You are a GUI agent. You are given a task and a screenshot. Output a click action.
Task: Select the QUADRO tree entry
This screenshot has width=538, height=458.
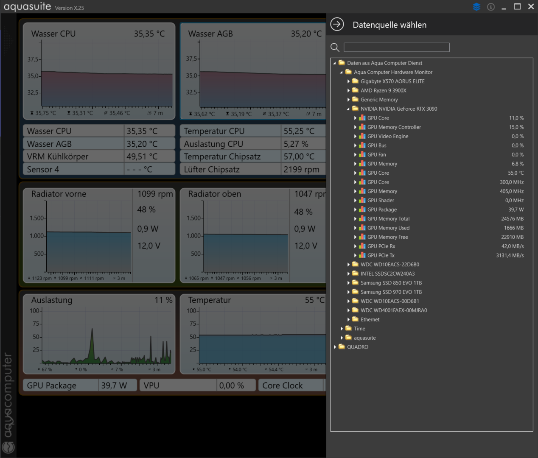pyautogui.click(x=357, y=347)
